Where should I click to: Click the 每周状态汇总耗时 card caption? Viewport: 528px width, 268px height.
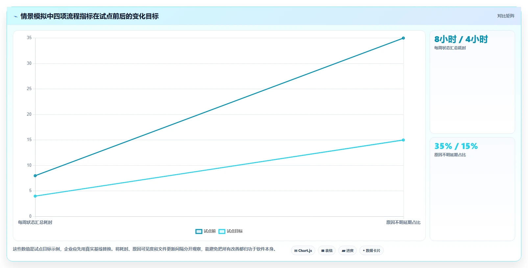coord(450,48)
